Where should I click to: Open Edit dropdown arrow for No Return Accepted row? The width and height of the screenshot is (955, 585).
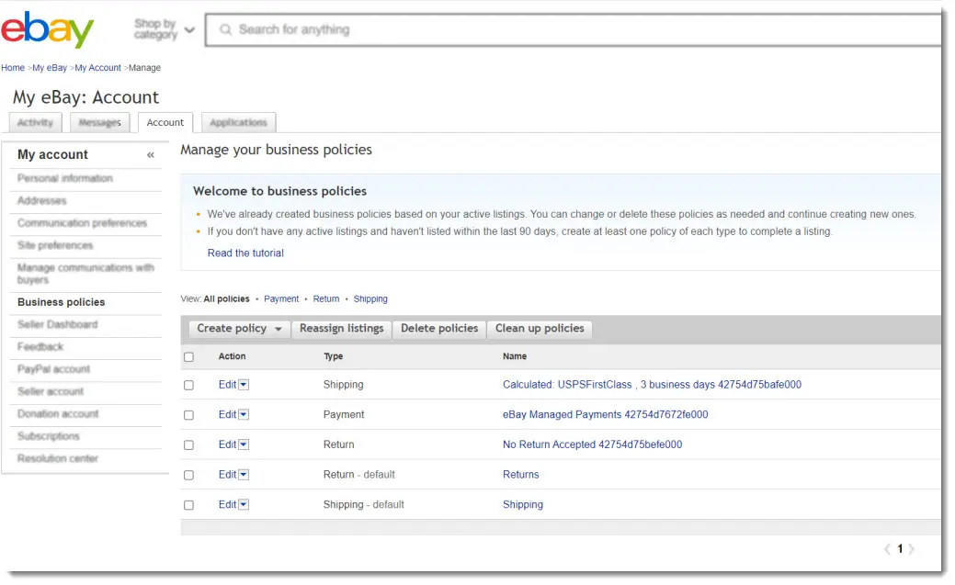click(244, 444)
